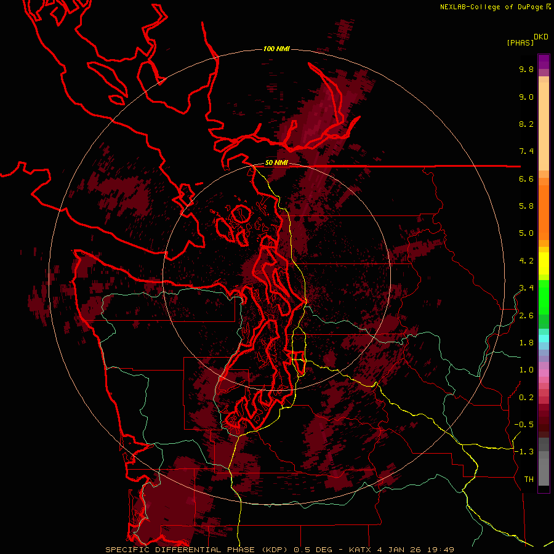
Task: Select the 8.2 value on the legend
Action: pyautogui.click(x=526, y=124)
